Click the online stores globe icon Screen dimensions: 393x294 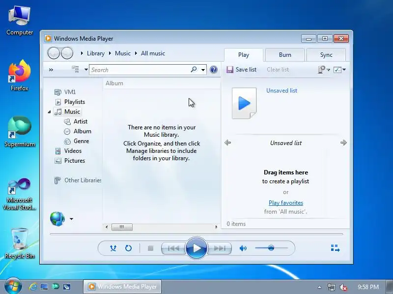click(x=57, y=219)
